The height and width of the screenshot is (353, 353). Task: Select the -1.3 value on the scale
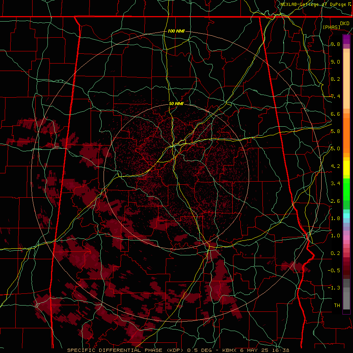334,288
